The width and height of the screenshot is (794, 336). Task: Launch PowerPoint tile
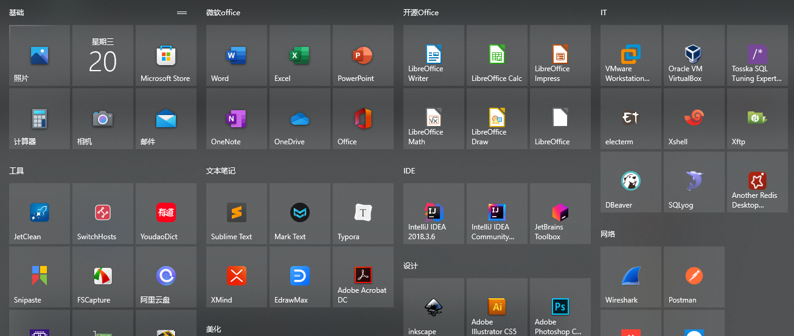tap(363, 55)
